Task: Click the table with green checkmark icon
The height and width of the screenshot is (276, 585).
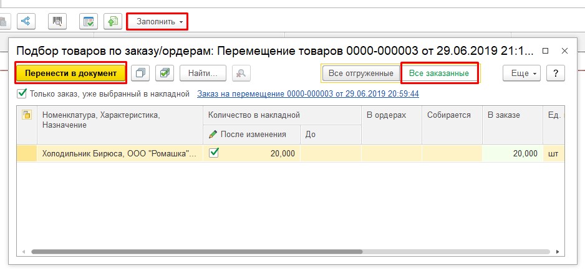Action: coord(89,21)
